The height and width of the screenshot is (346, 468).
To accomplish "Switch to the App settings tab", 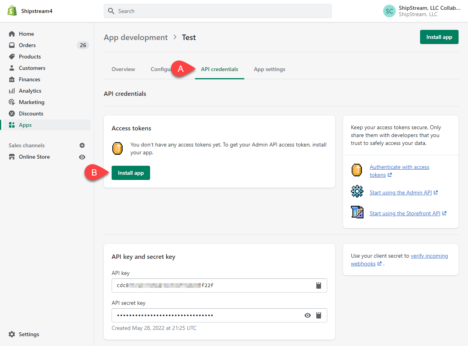I will [x=270, y=70].
